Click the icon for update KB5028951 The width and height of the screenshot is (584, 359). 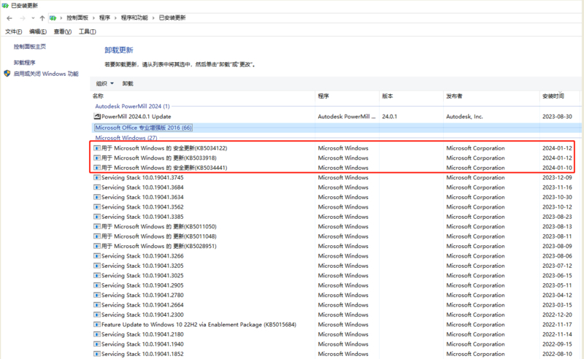(97, 246)
